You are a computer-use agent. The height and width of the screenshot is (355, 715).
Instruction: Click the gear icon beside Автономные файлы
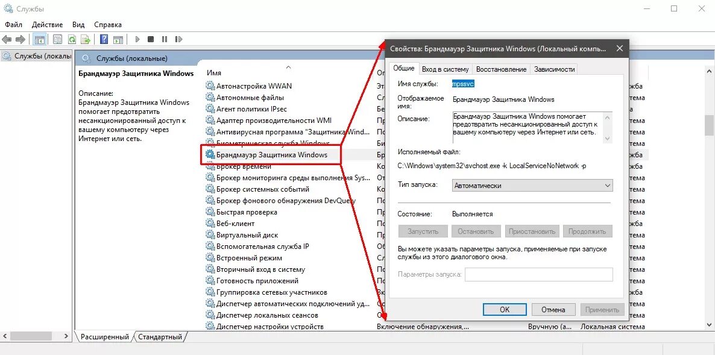point(210,97)
